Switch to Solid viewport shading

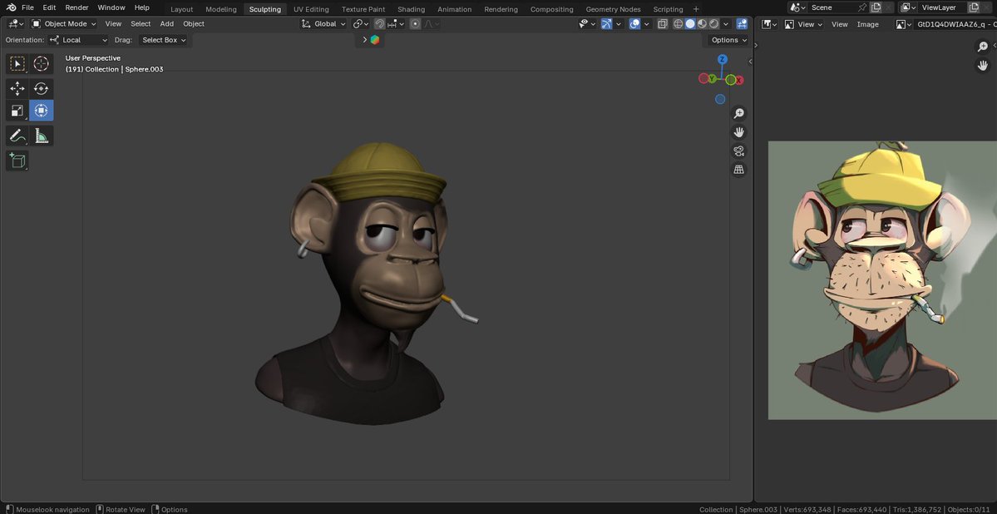690,23
